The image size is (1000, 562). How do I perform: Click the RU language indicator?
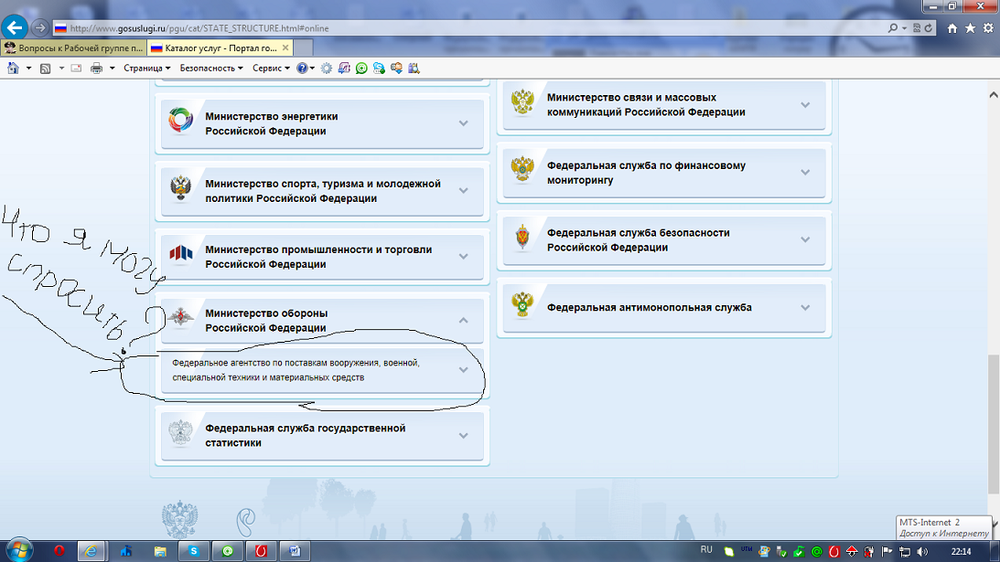pos(706,550)
